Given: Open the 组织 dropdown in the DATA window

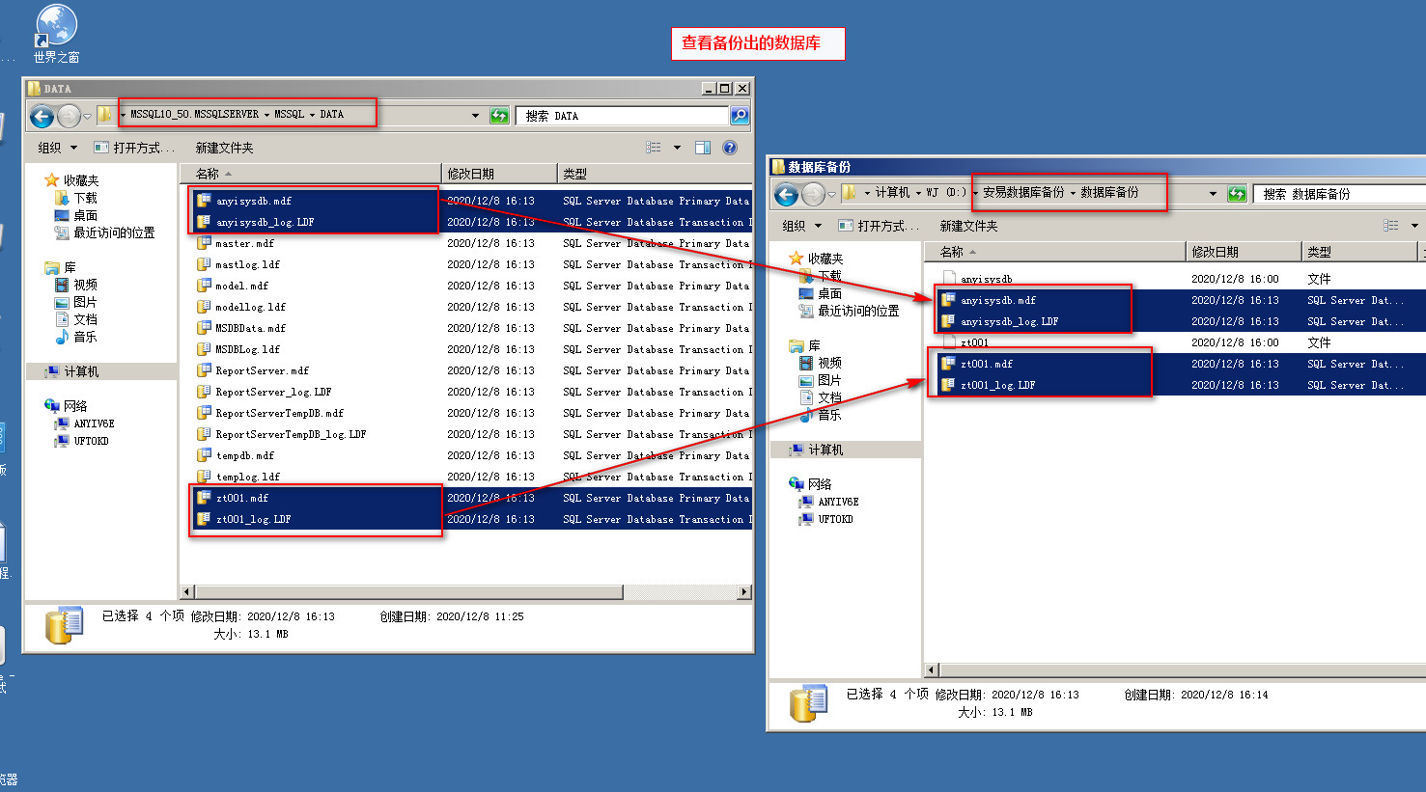Looking at the screenshot, I should (57, 148).
